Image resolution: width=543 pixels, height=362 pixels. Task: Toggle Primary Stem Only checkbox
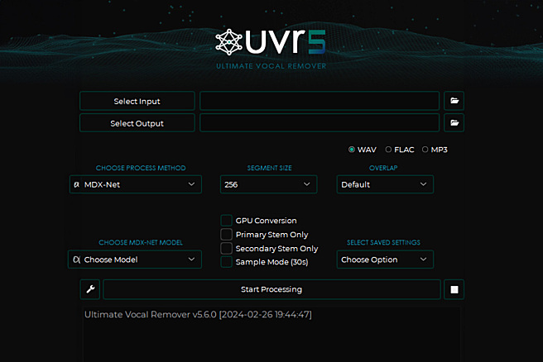226,235
